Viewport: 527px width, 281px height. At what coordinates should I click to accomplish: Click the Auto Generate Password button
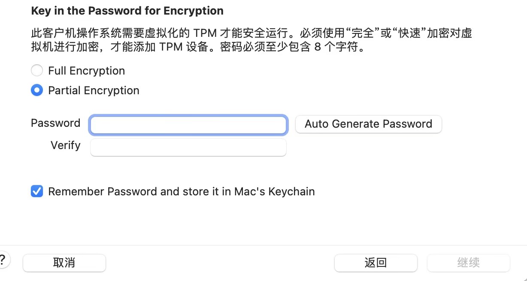click(x=368, y=124)
